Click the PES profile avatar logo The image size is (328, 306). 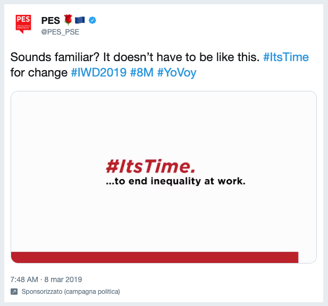coord(23,24)
